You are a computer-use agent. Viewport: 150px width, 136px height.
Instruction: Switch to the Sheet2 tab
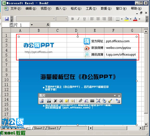[39, 128]
